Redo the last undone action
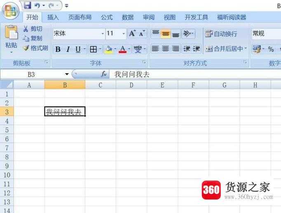Viewport: 281px width, 213px height. [x=51, y=6]
